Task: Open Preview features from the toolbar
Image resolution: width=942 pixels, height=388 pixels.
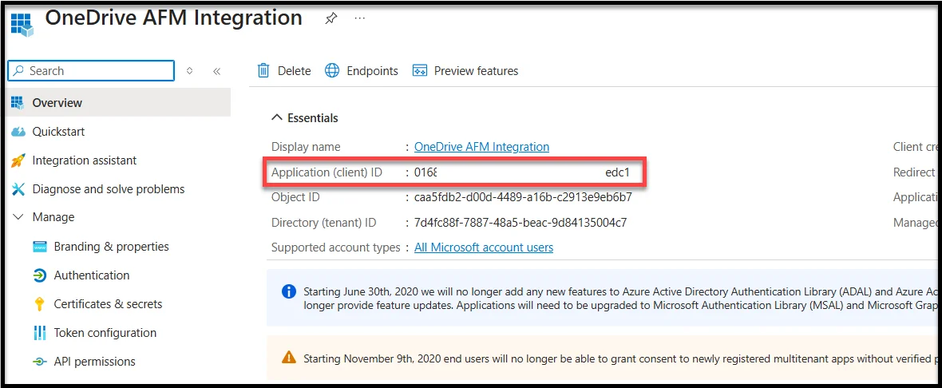Action: click(476, 71)
